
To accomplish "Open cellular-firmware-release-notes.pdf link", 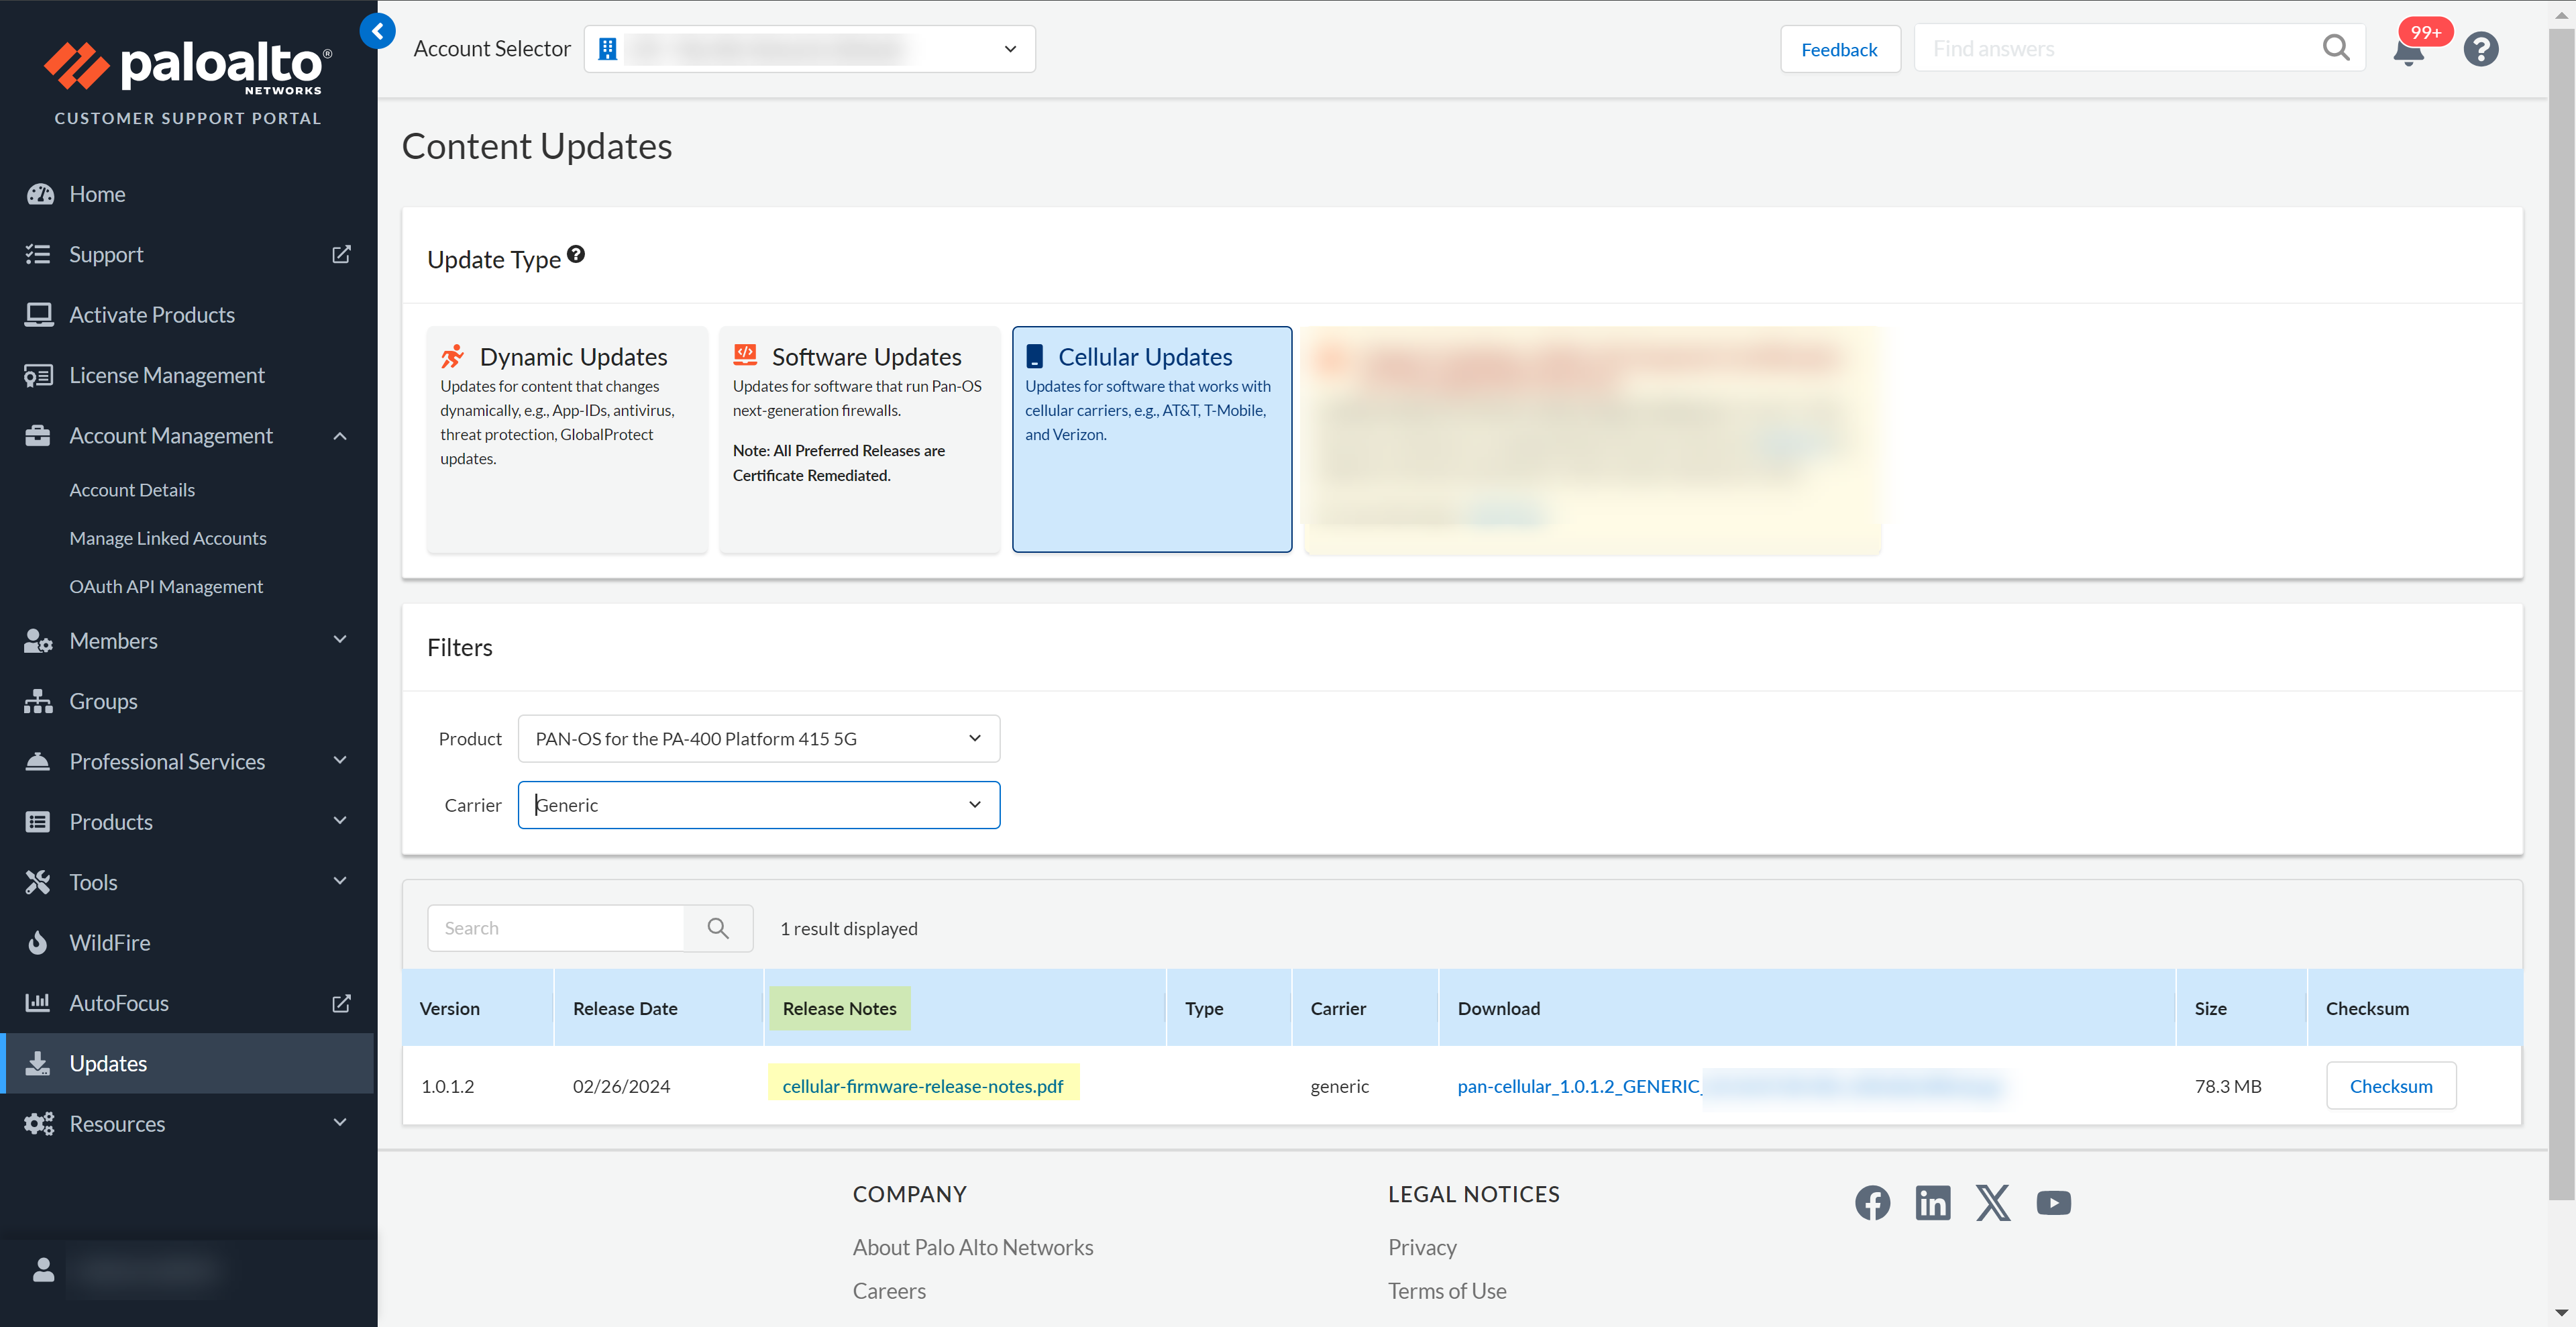I will tap(922, 1086).
